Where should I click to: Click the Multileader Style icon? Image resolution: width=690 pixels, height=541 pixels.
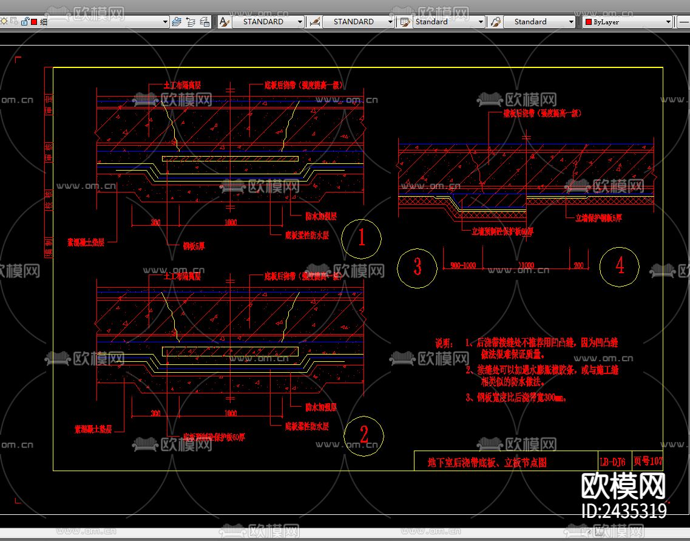[x=495, y=22]
